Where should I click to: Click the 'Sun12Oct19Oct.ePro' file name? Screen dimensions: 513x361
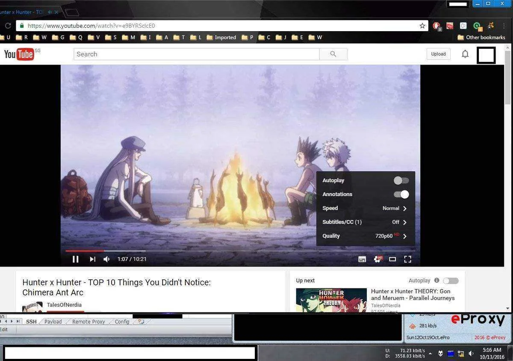(x=428, y=338)
